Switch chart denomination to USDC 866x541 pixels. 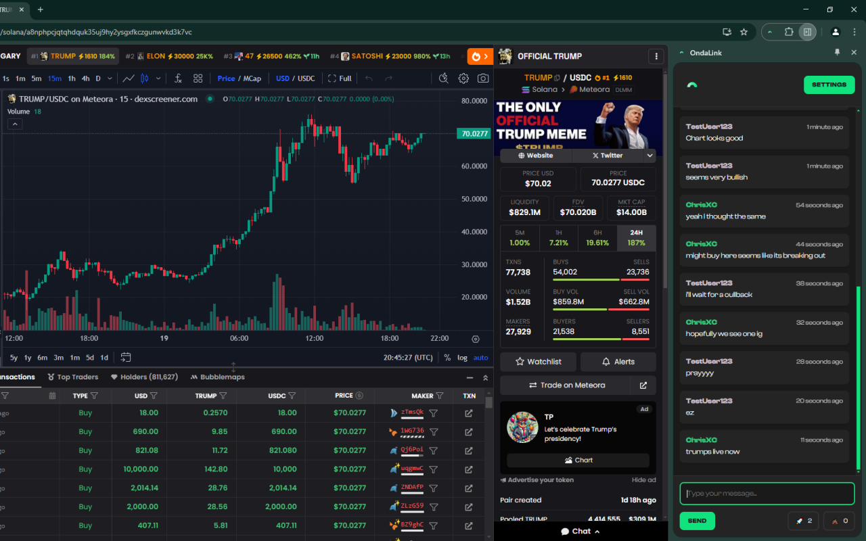(x=306, y=78)
